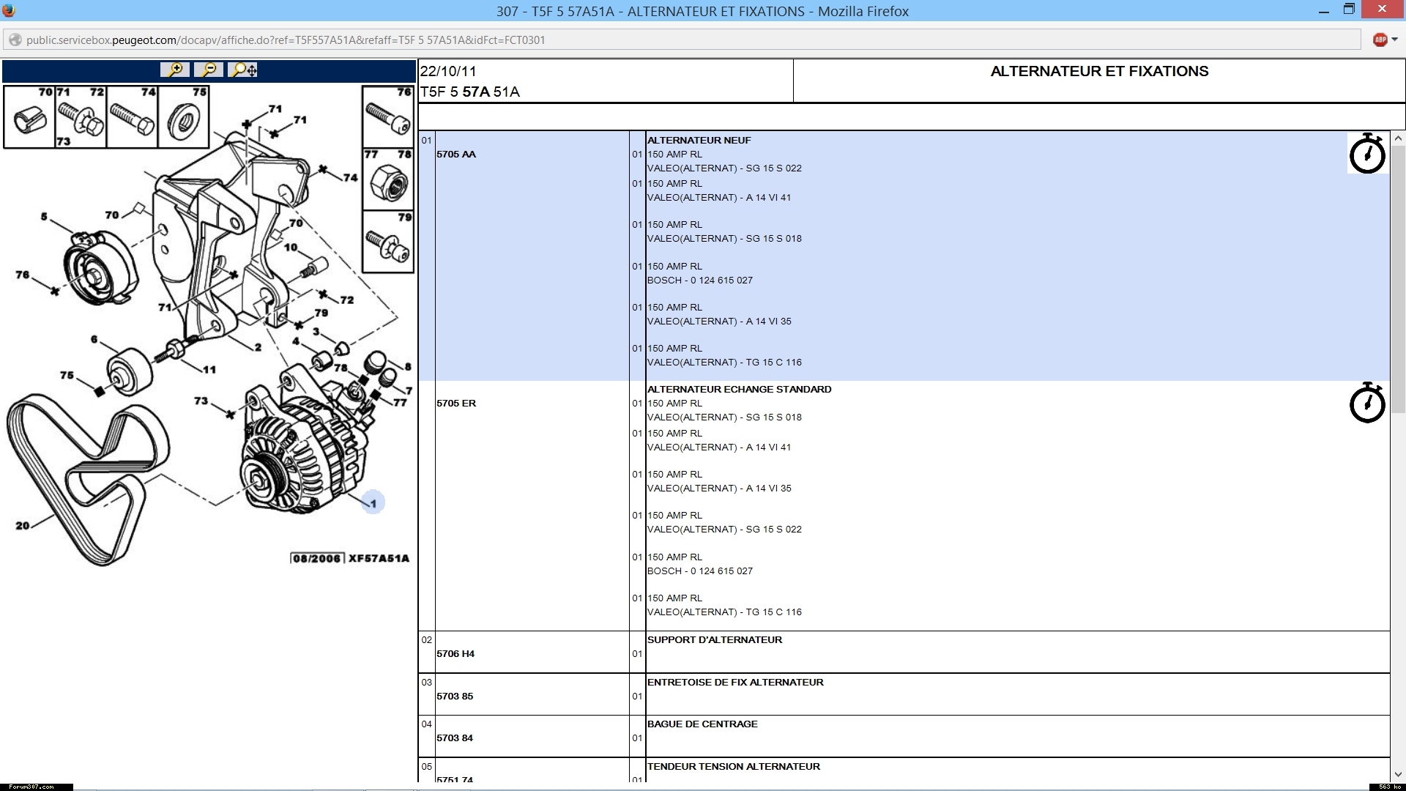Viewport: 1406px width, 791px height.
Task: Open stopwatch icon for ALTERNATEUR NEUF
Action: [x=1366, y=154]
